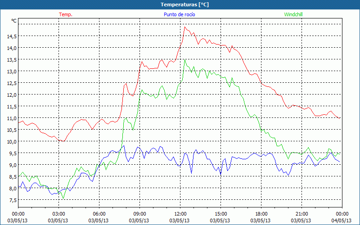The image size is (360, 225).
Task: Click the '04/05/13' date label
Action: pos(342,220)
